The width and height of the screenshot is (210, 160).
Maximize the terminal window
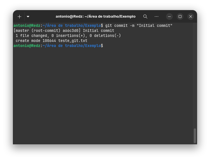[180, 17]
